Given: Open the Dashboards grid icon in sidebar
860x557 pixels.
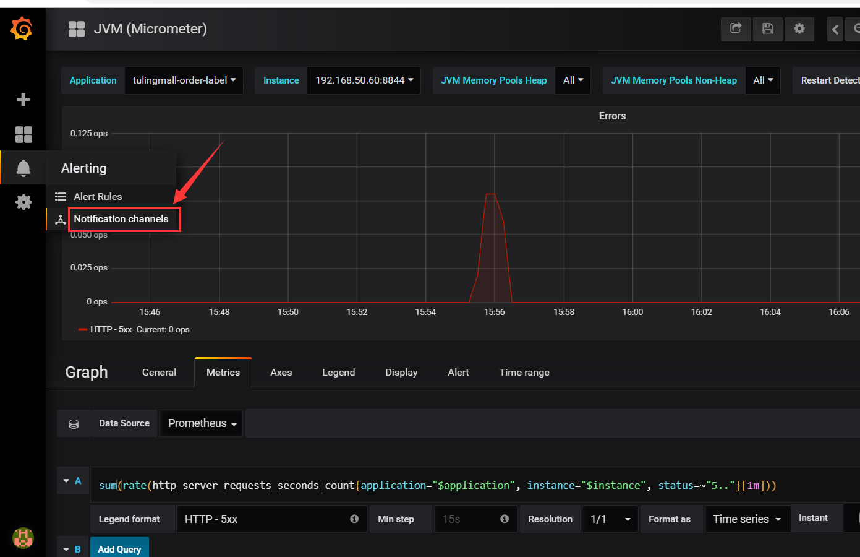Looking at the screenshot, I should (x=23, y=134).
